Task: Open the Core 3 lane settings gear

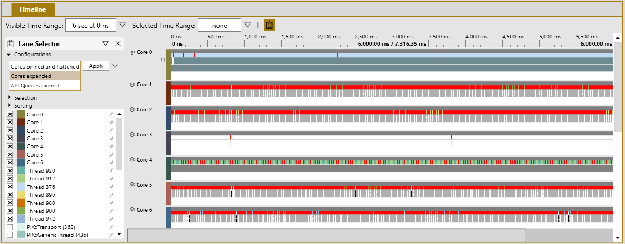Action: (x=132, y=134)
